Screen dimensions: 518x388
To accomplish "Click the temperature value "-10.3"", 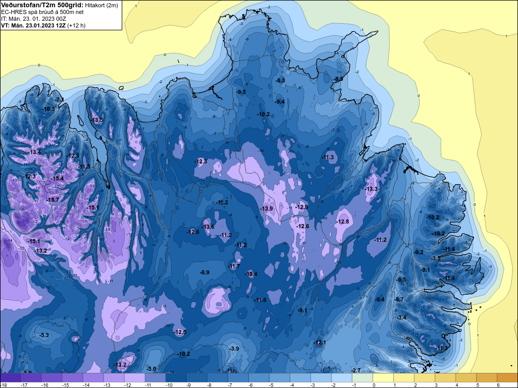I will [49, 109].
